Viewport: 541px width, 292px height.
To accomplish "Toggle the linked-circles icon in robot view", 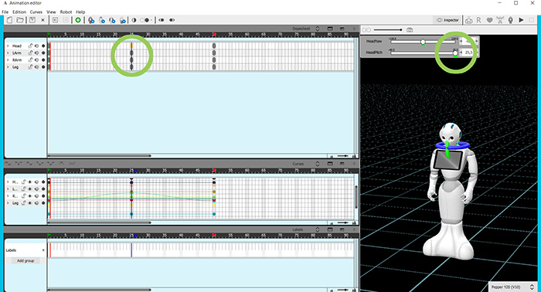I will (366, 30).
